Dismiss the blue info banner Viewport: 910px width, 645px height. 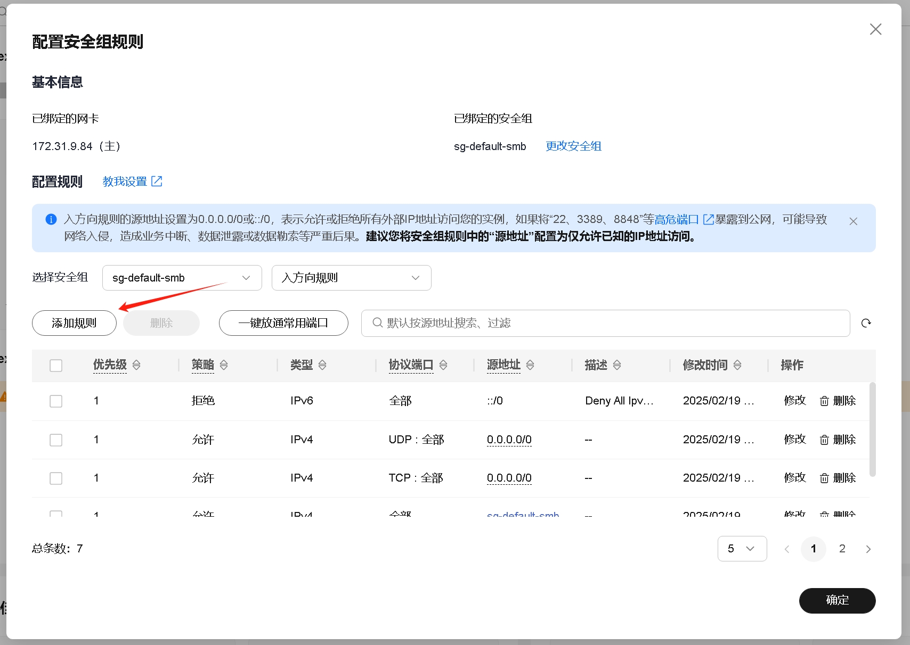point(853,221)
